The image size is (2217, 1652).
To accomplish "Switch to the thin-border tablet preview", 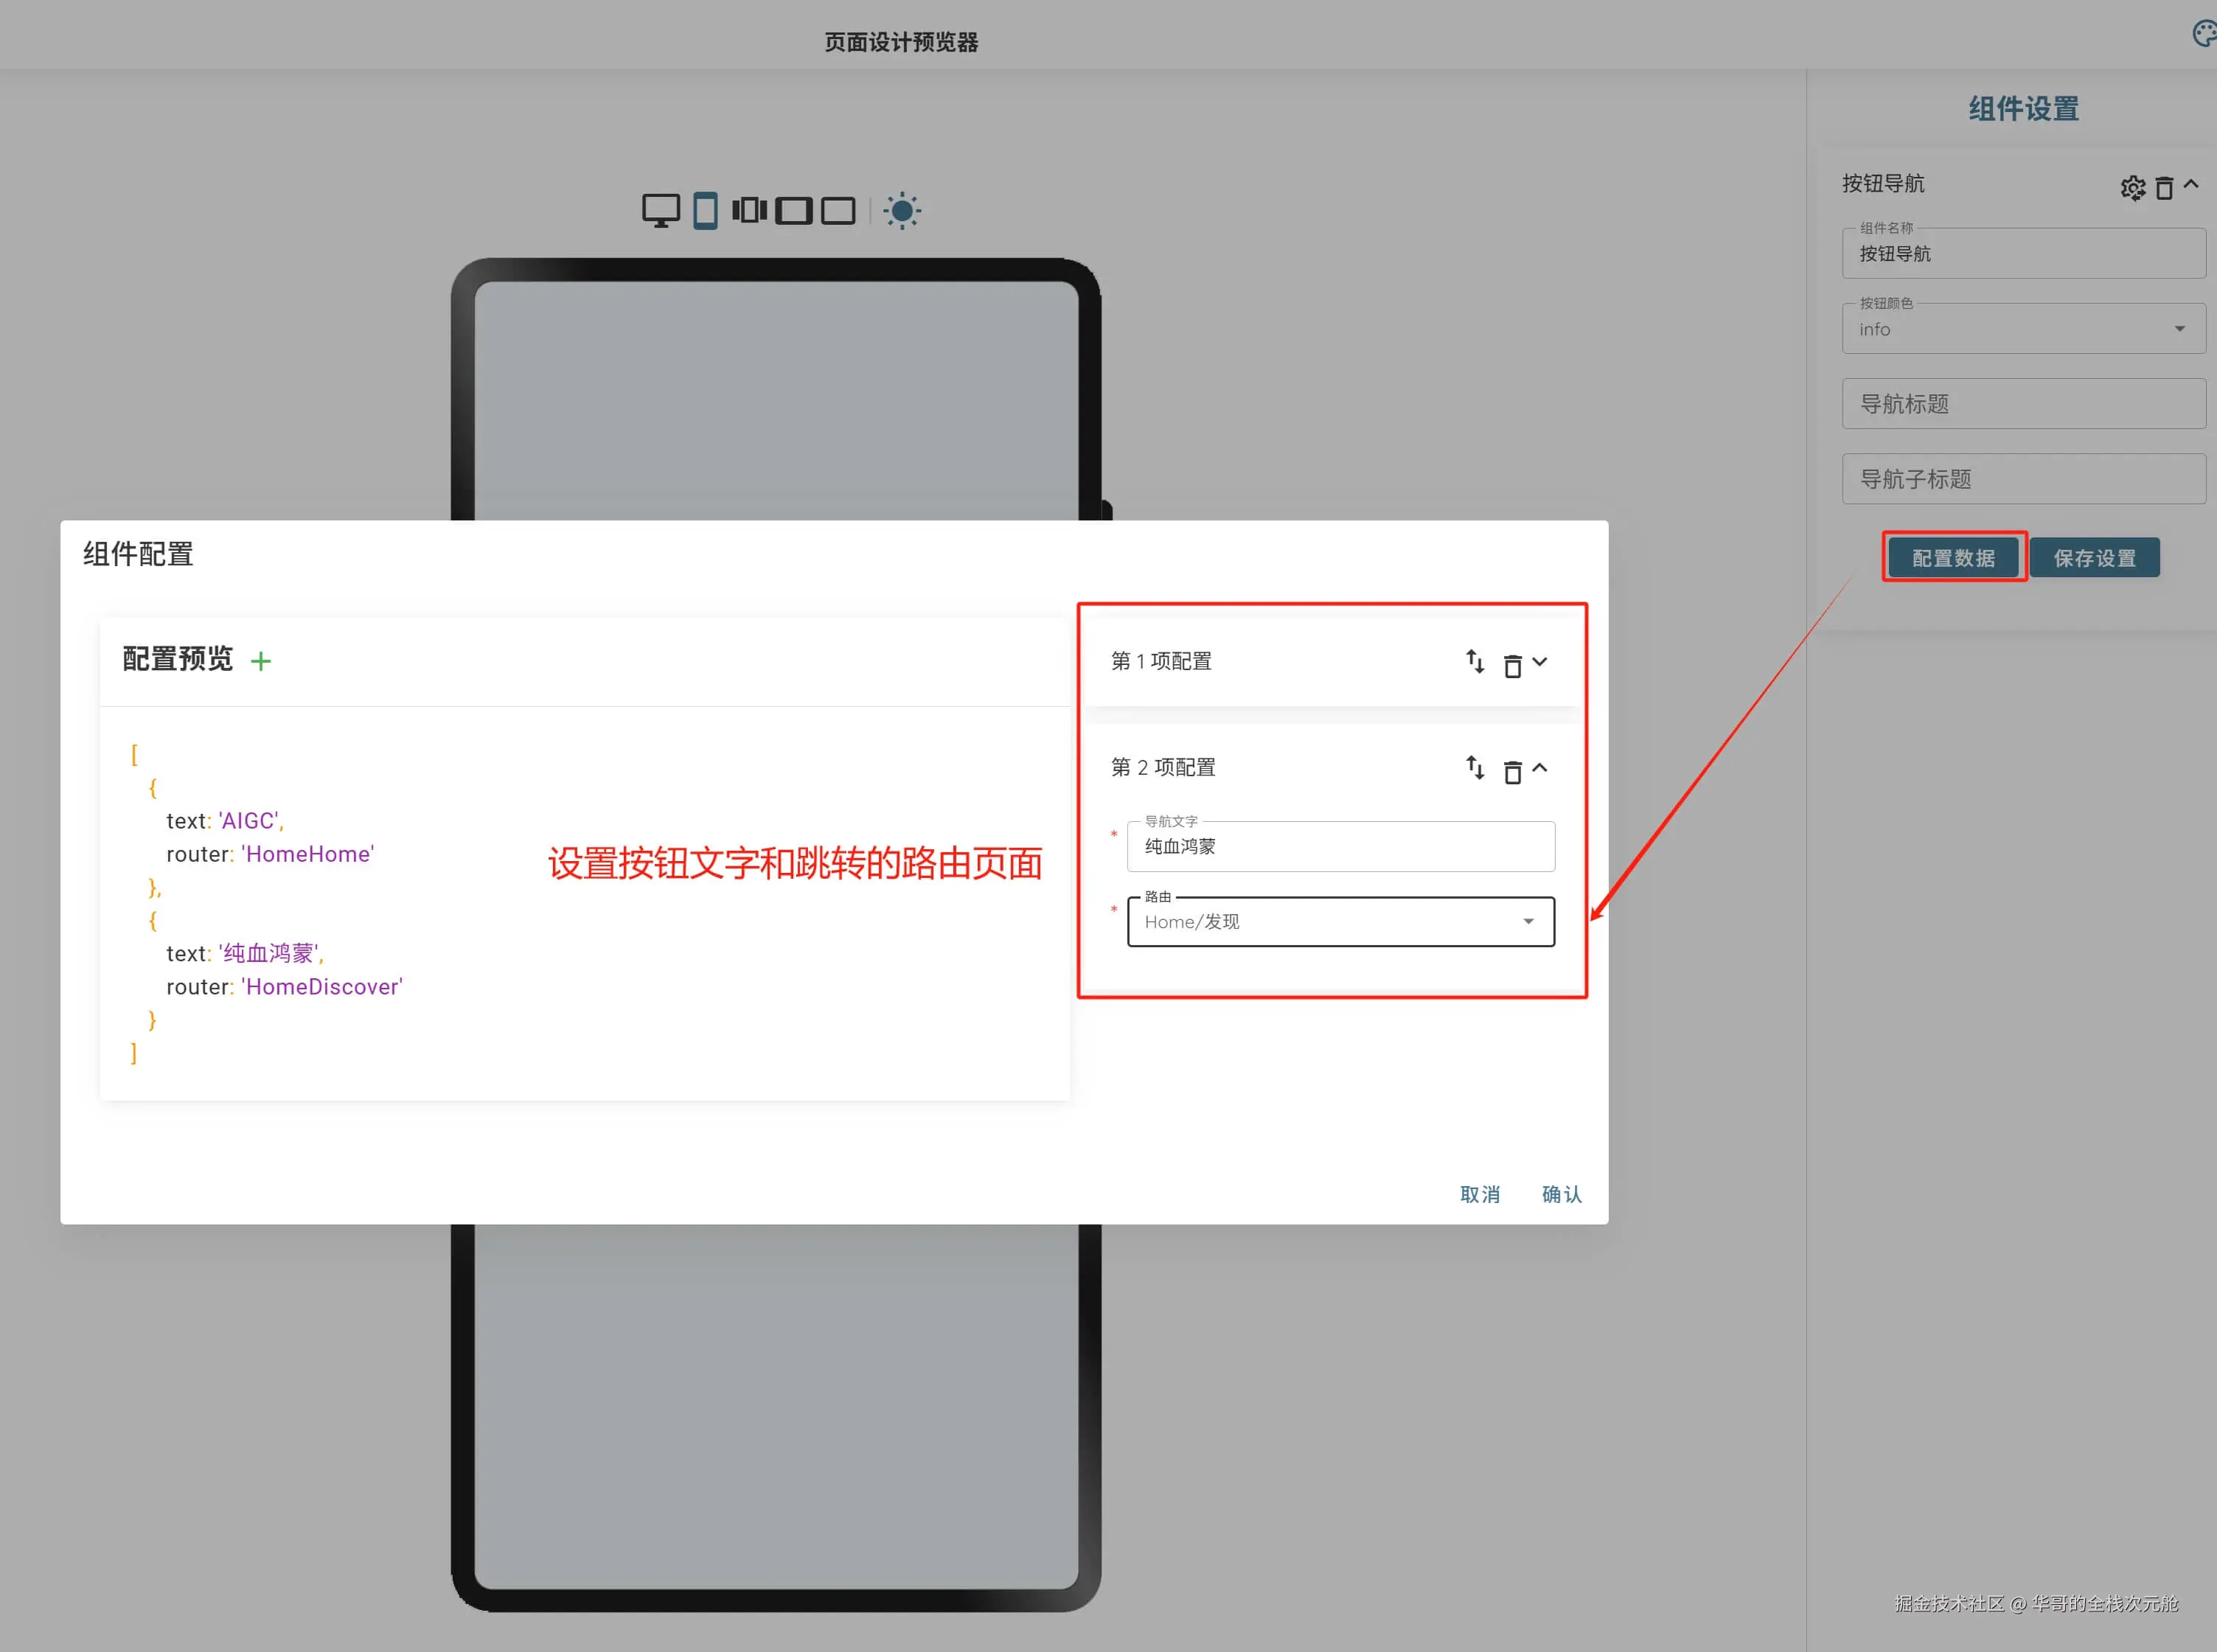I will click(x=838, y=211).
